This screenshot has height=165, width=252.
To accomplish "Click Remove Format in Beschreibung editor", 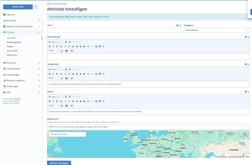I will [x=61, y=46].
